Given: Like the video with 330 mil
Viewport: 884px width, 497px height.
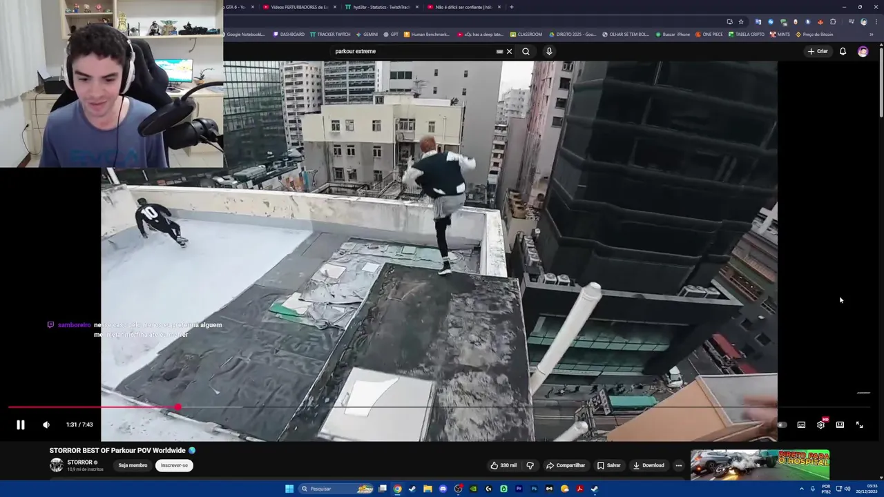Looking at the screenshot, I should (503, 465).
